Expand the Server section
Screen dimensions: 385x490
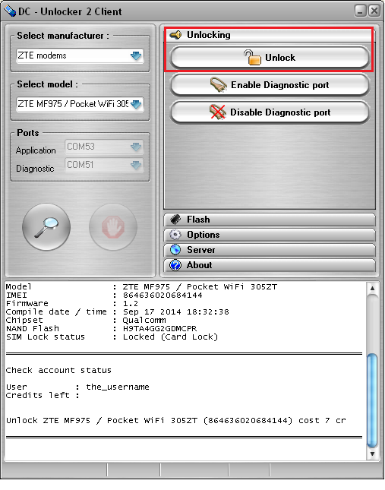pos(270,250)
